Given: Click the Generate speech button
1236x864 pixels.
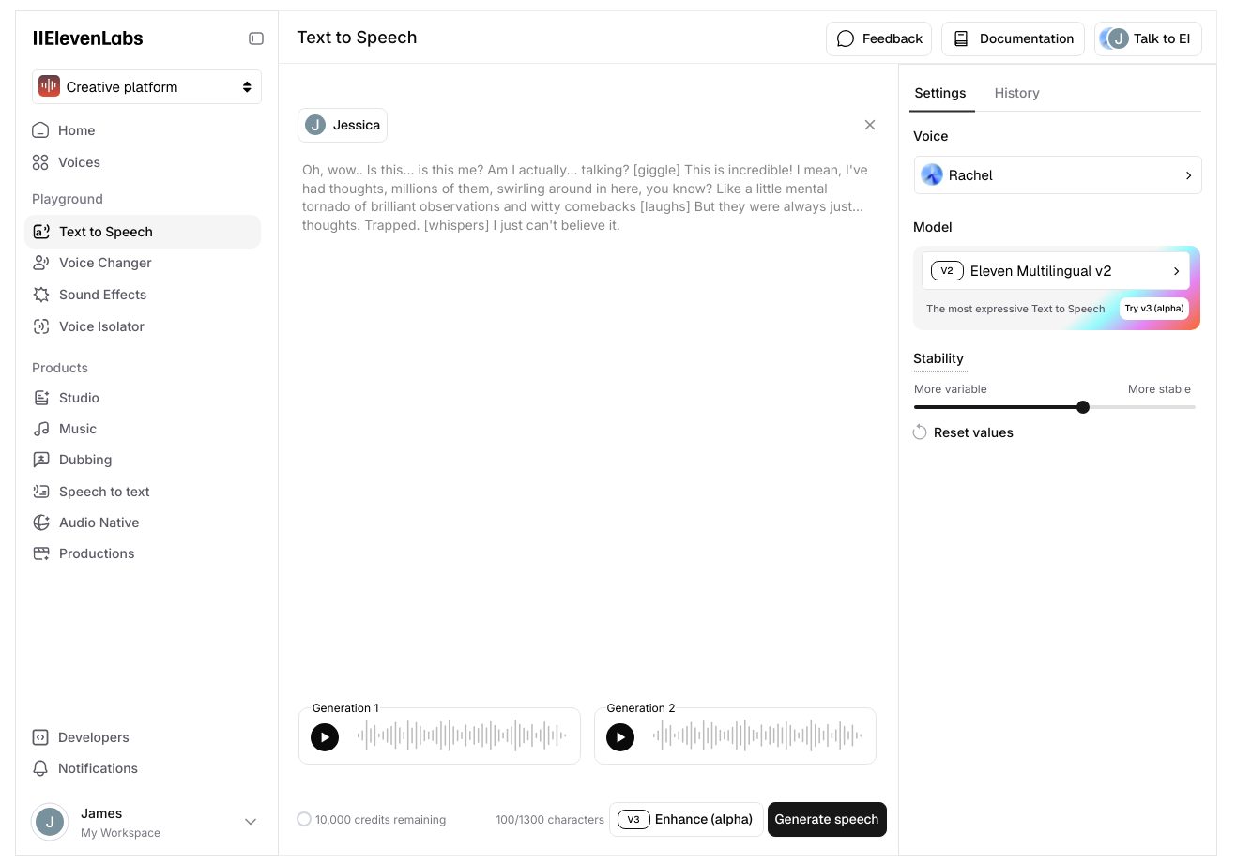Looking at the screenshot, I should pos(827,819).
